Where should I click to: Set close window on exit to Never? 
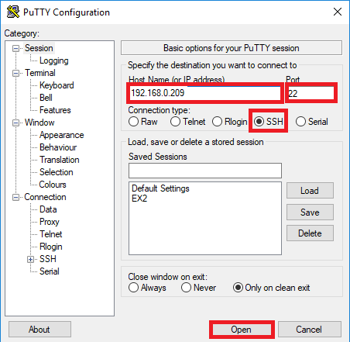tap(198, 288)
